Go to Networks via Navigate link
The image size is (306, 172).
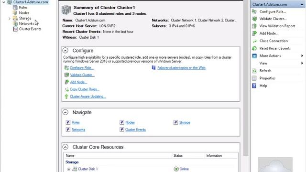pos(78,129)
